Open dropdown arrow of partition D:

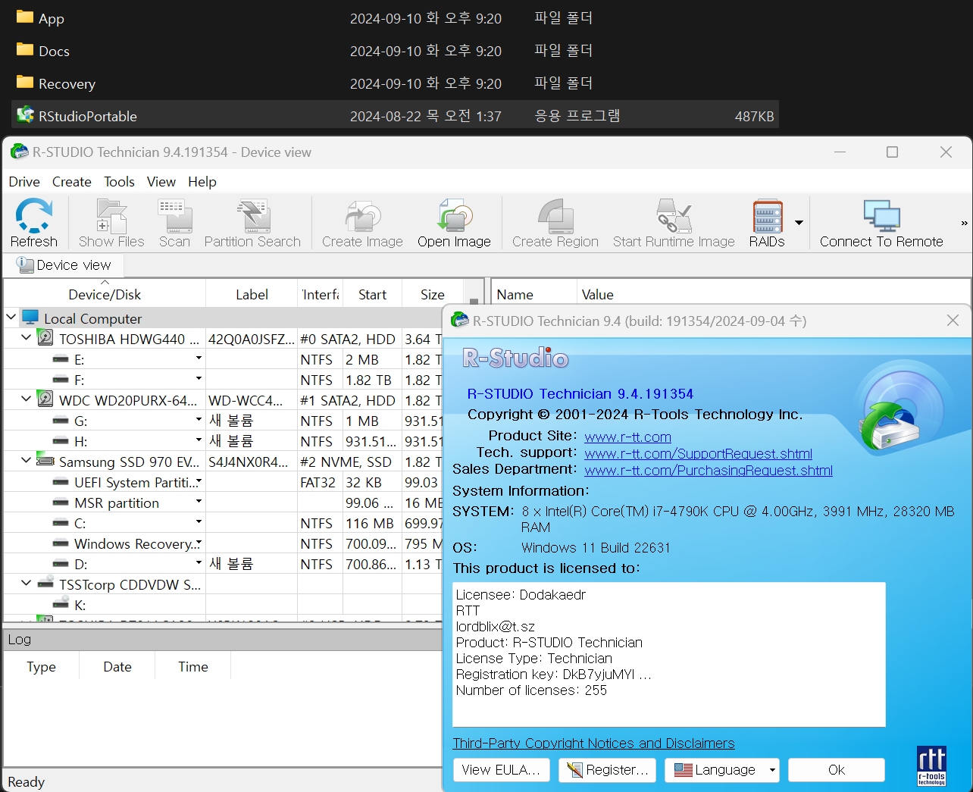click(199, 562)
